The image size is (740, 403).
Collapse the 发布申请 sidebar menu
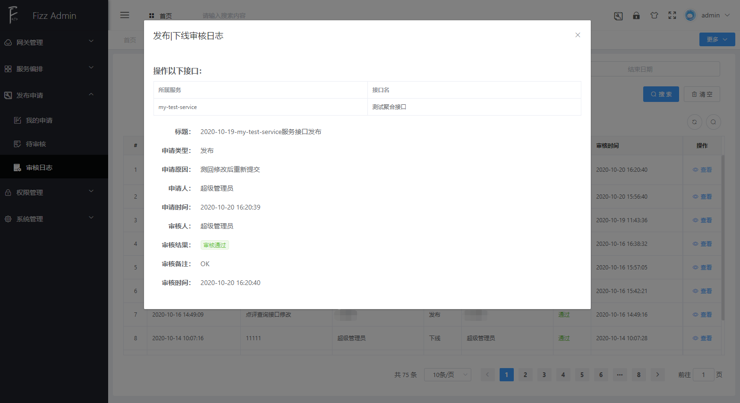[x=54, y=95]
